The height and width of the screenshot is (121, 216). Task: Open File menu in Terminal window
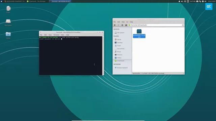coord(41,35)
